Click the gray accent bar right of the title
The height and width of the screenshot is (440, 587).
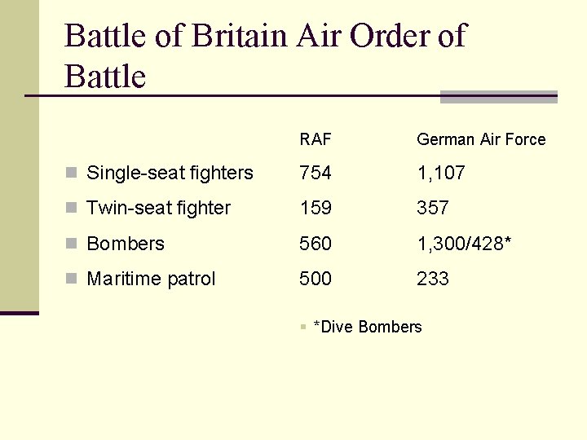pyautogui.click(x=498, y=97)
